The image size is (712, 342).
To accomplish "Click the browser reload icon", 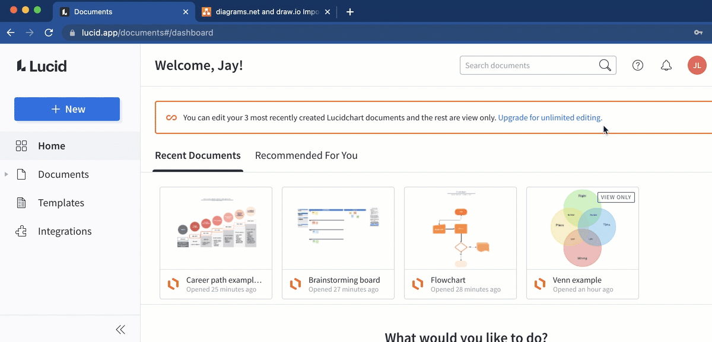I will click(49, 33).
